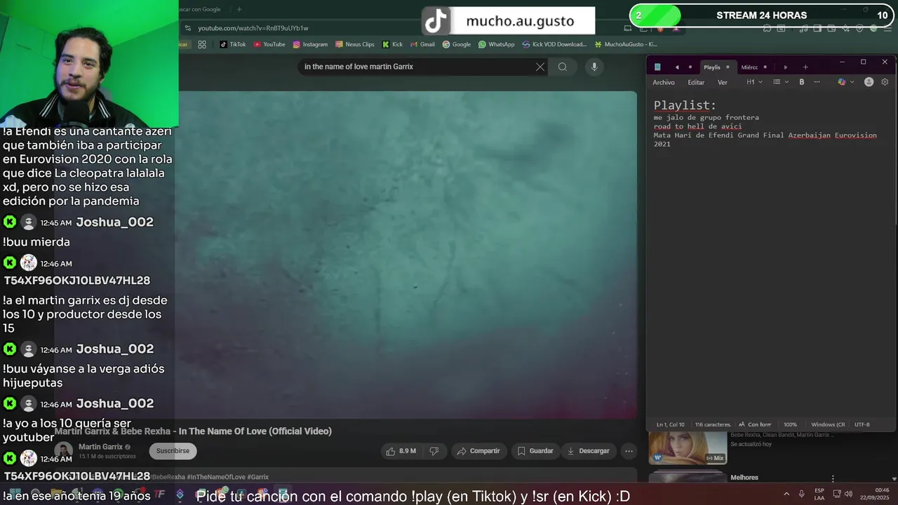This screenshot has height=505, width=898.
Task: Open the Nexus Clips bookmark
Action: click(354, 44)
